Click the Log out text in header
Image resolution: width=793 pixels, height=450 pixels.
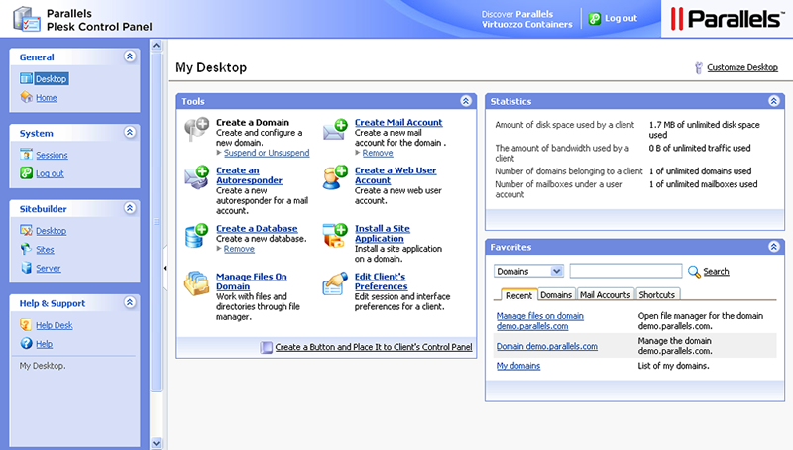coord(621,18)
